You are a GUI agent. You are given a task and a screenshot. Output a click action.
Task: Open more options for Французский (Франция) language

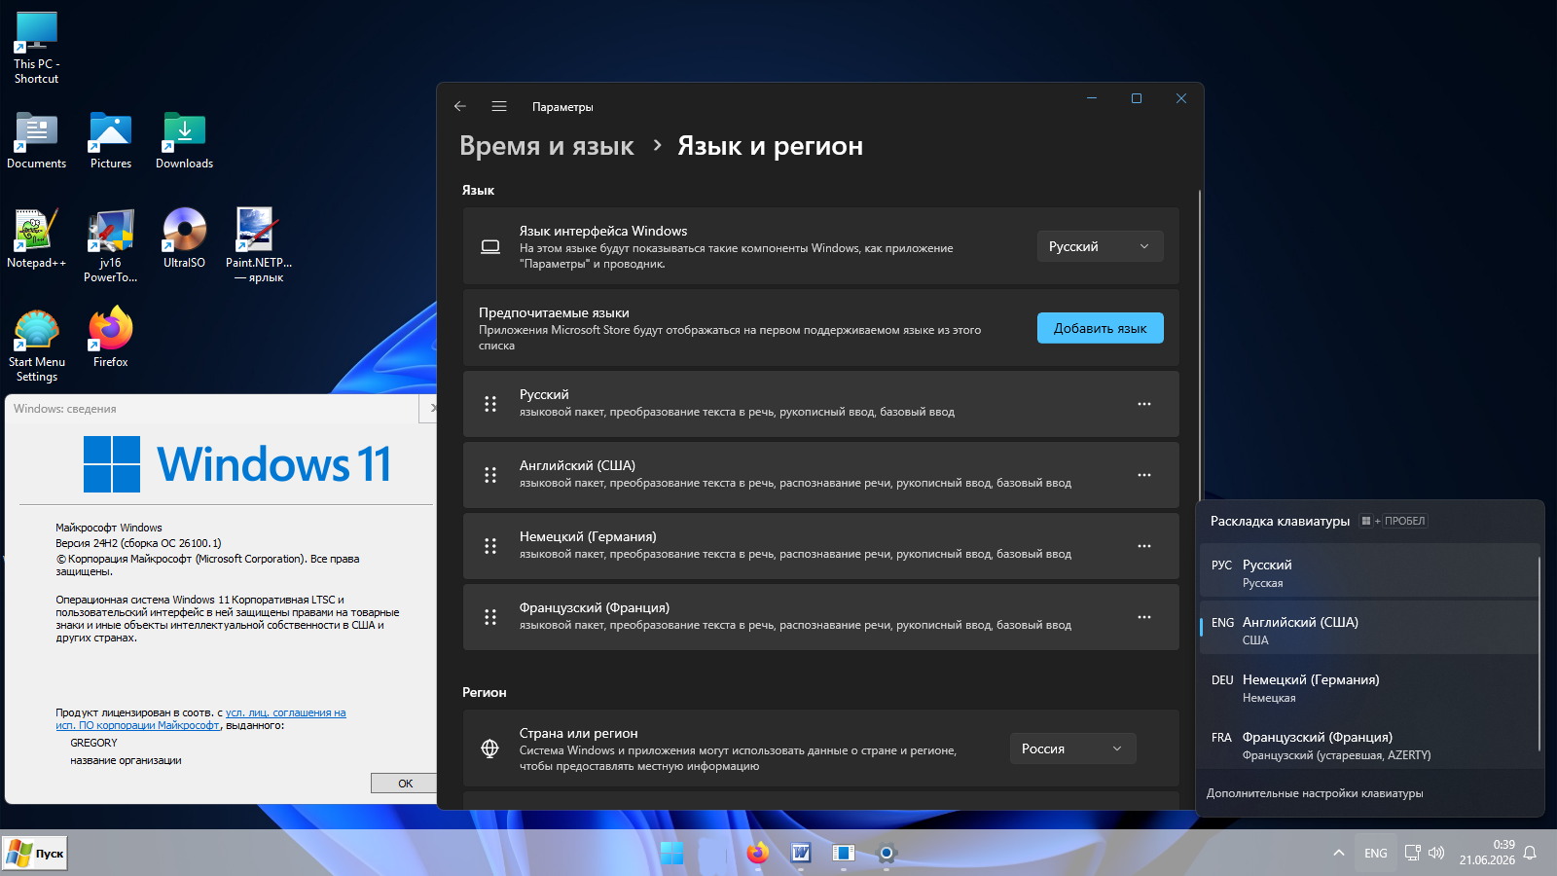click(x=1144, y=617)
